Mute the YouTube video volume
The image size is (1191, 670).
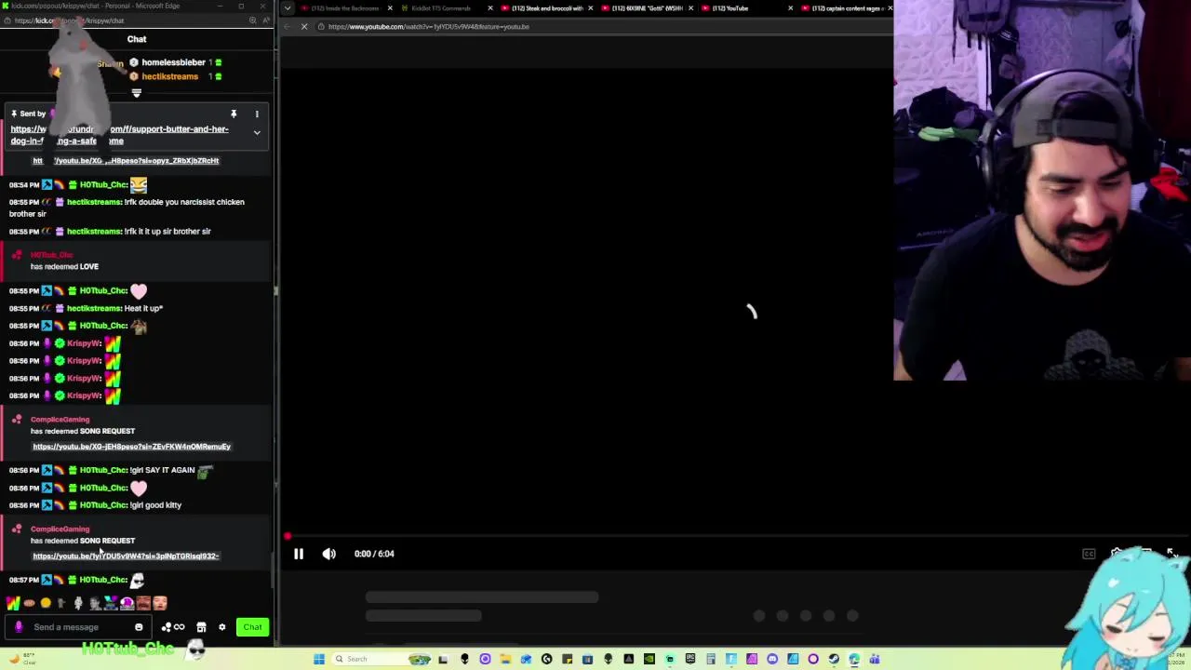point(328,554)
